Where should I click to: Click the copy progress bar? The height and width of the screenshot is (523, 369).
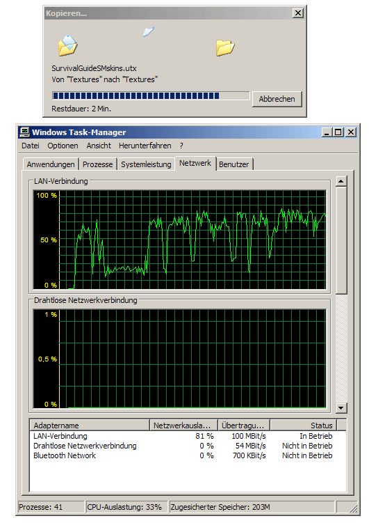[151, 95]
